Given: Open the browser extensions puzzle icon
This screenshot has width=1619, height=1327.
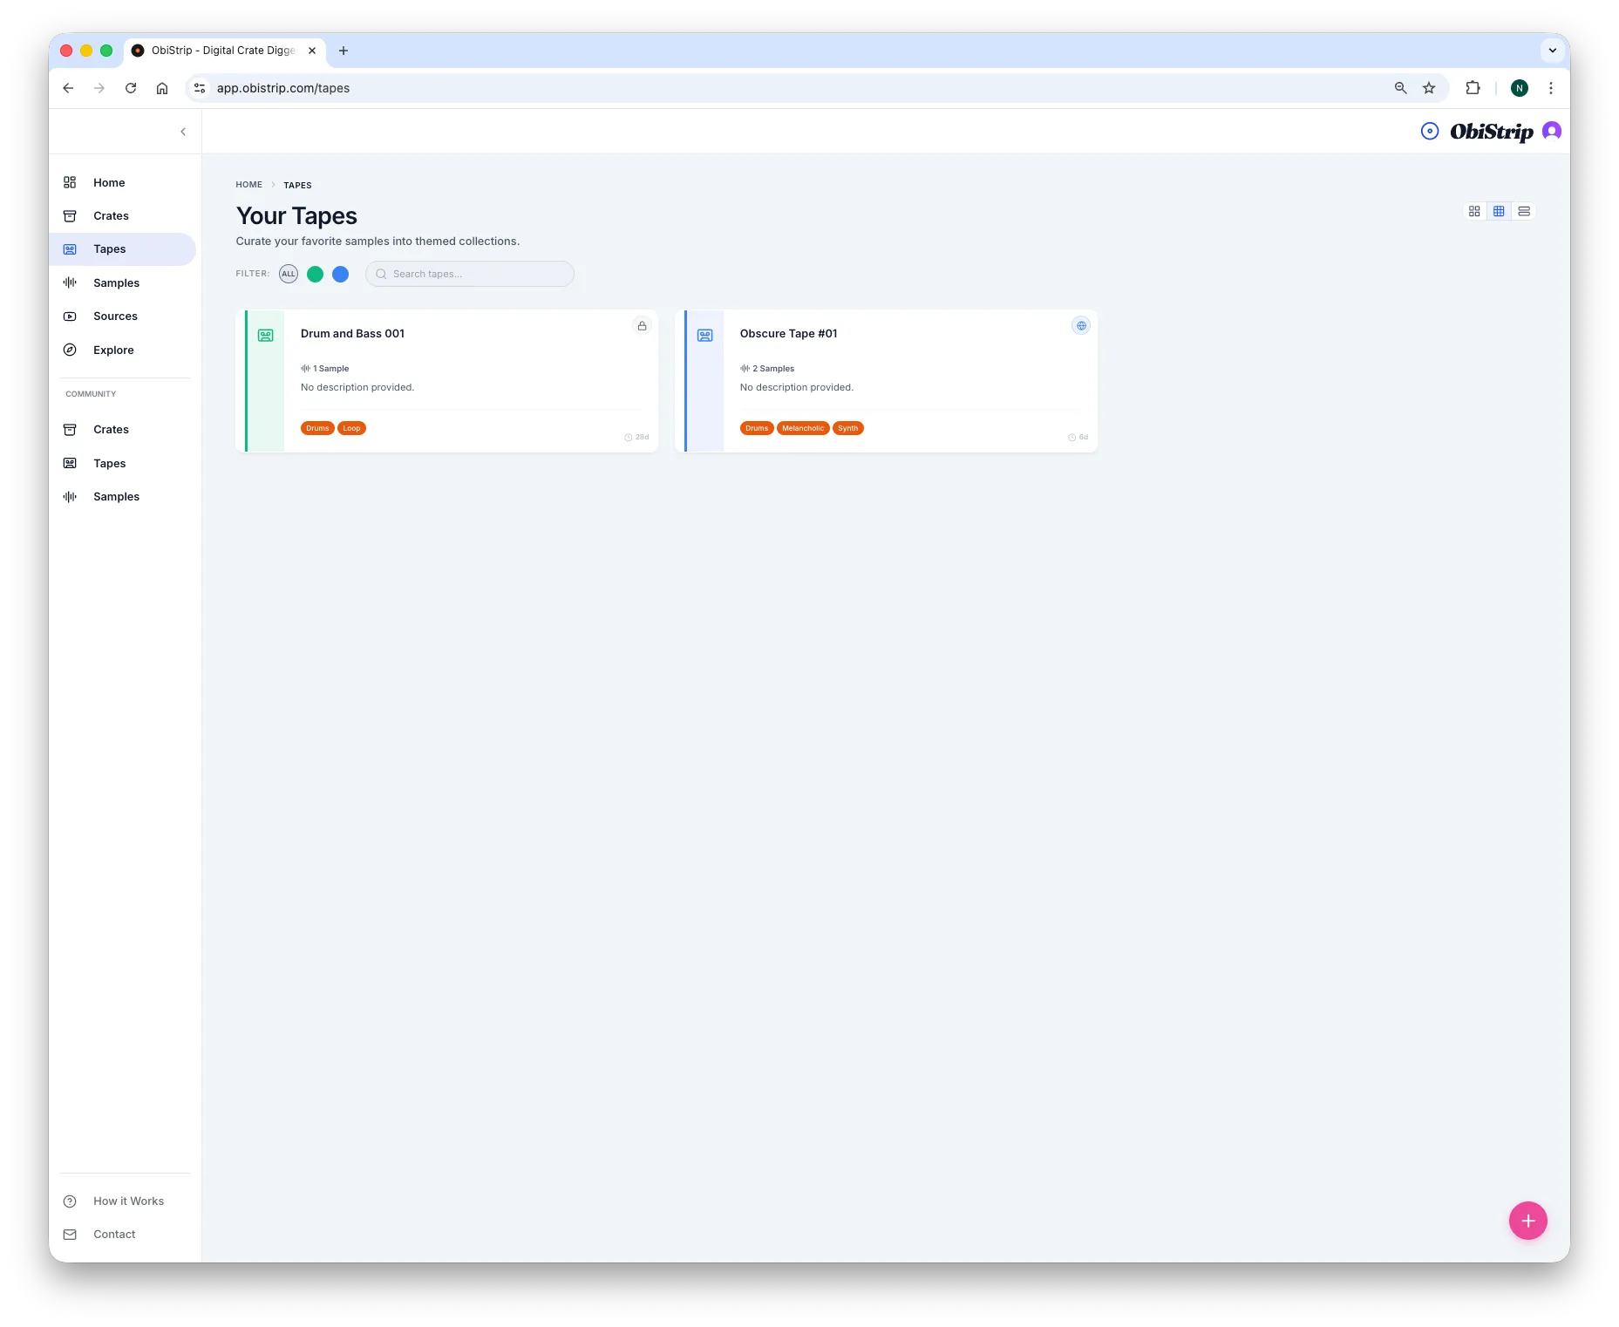Looking at the screenshot, I should tap(1473, 88).
